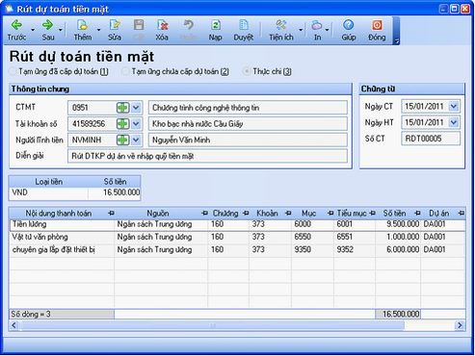Open the Tài khoản số dropdown list
475x356 pixels.
tap(136, 124)
